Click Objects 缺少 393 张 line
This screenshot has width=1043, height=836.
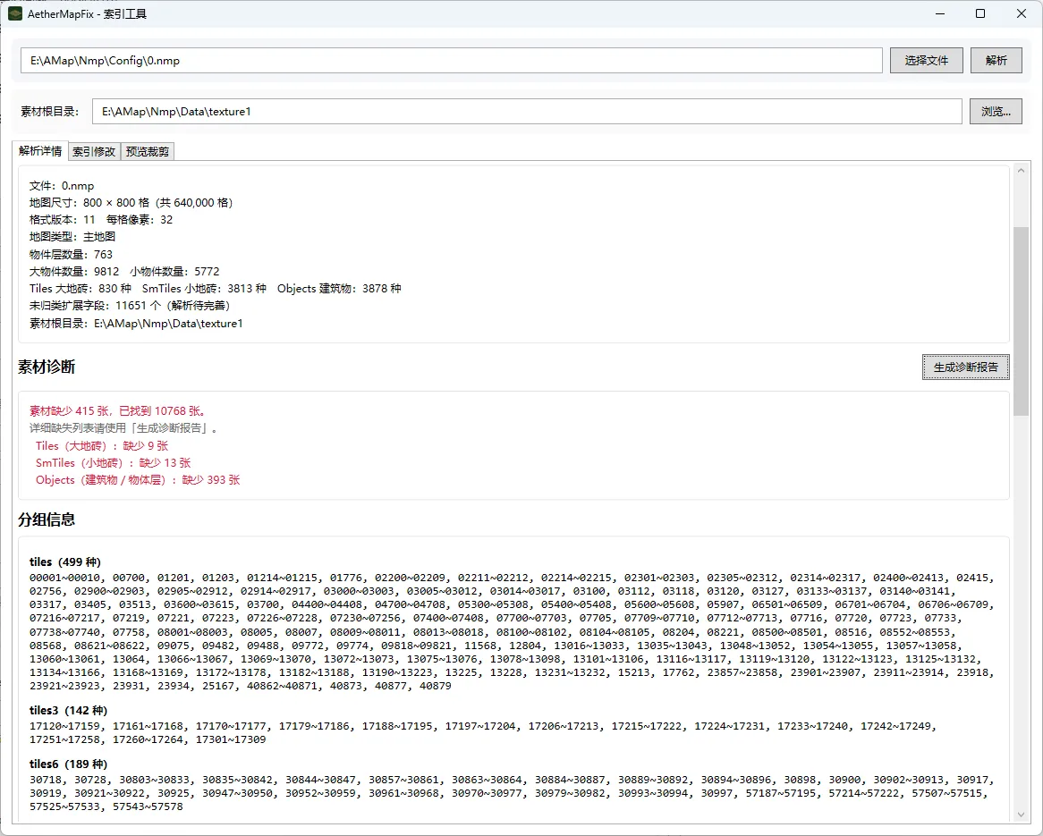click(138, 480)
